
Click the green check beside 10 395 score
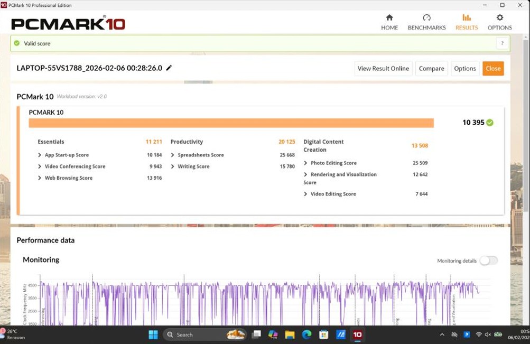coord(490,123)
